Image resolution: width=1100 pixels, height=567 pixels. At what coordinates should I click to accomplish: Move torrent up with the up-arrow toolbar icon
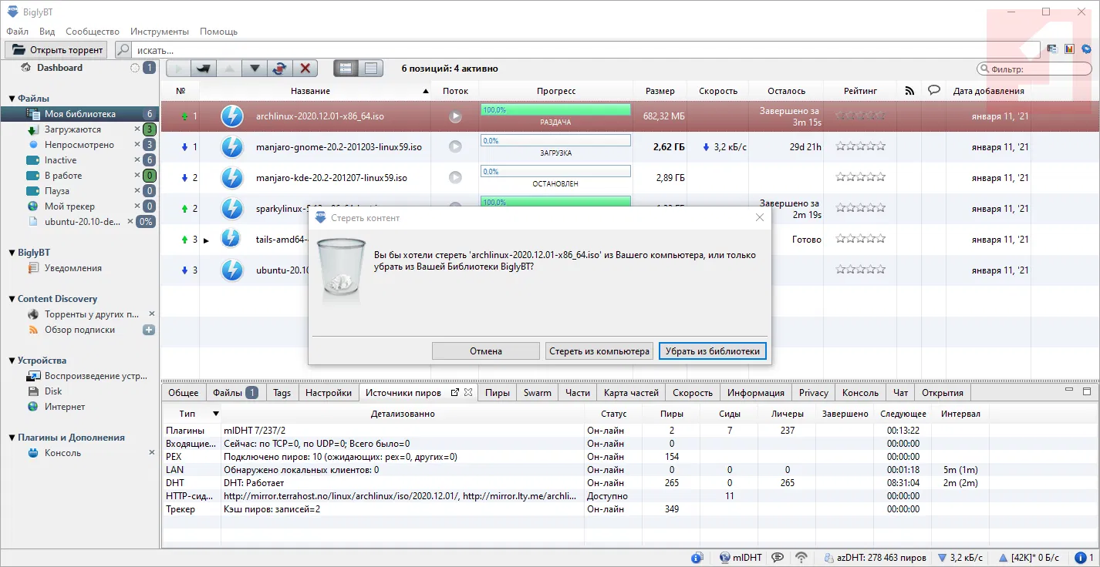pos(229,68)
